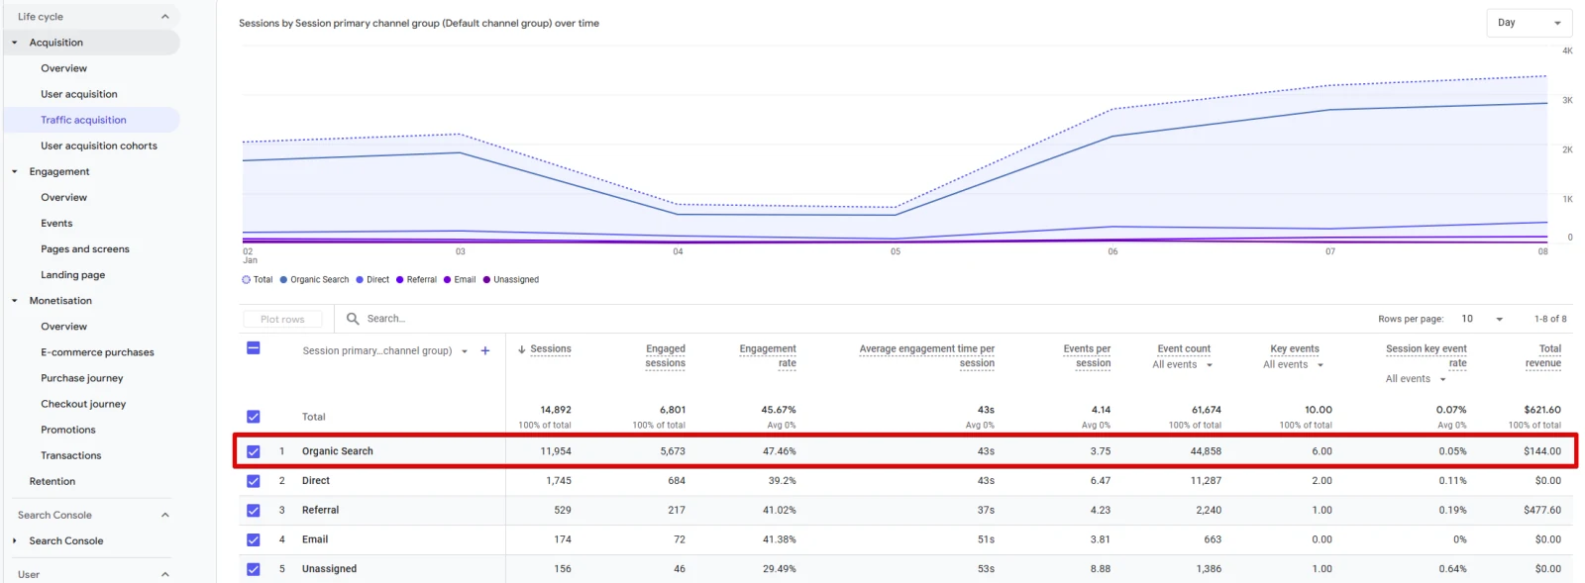Click the Referral row label
The image size is (1585, 583).
point(320,511)
